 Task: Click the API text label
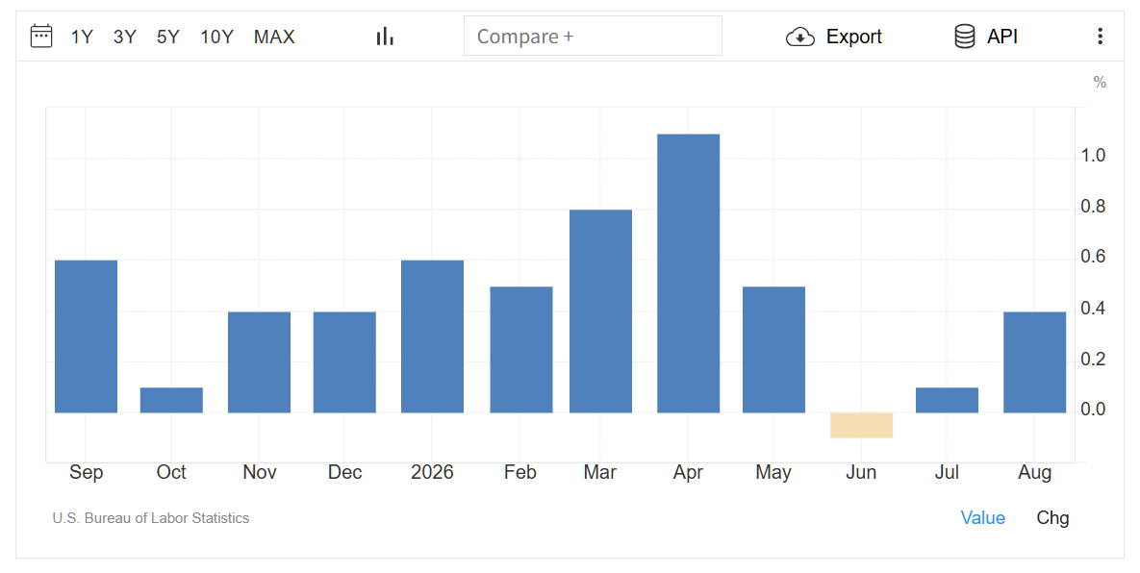tap(1001, 37)
